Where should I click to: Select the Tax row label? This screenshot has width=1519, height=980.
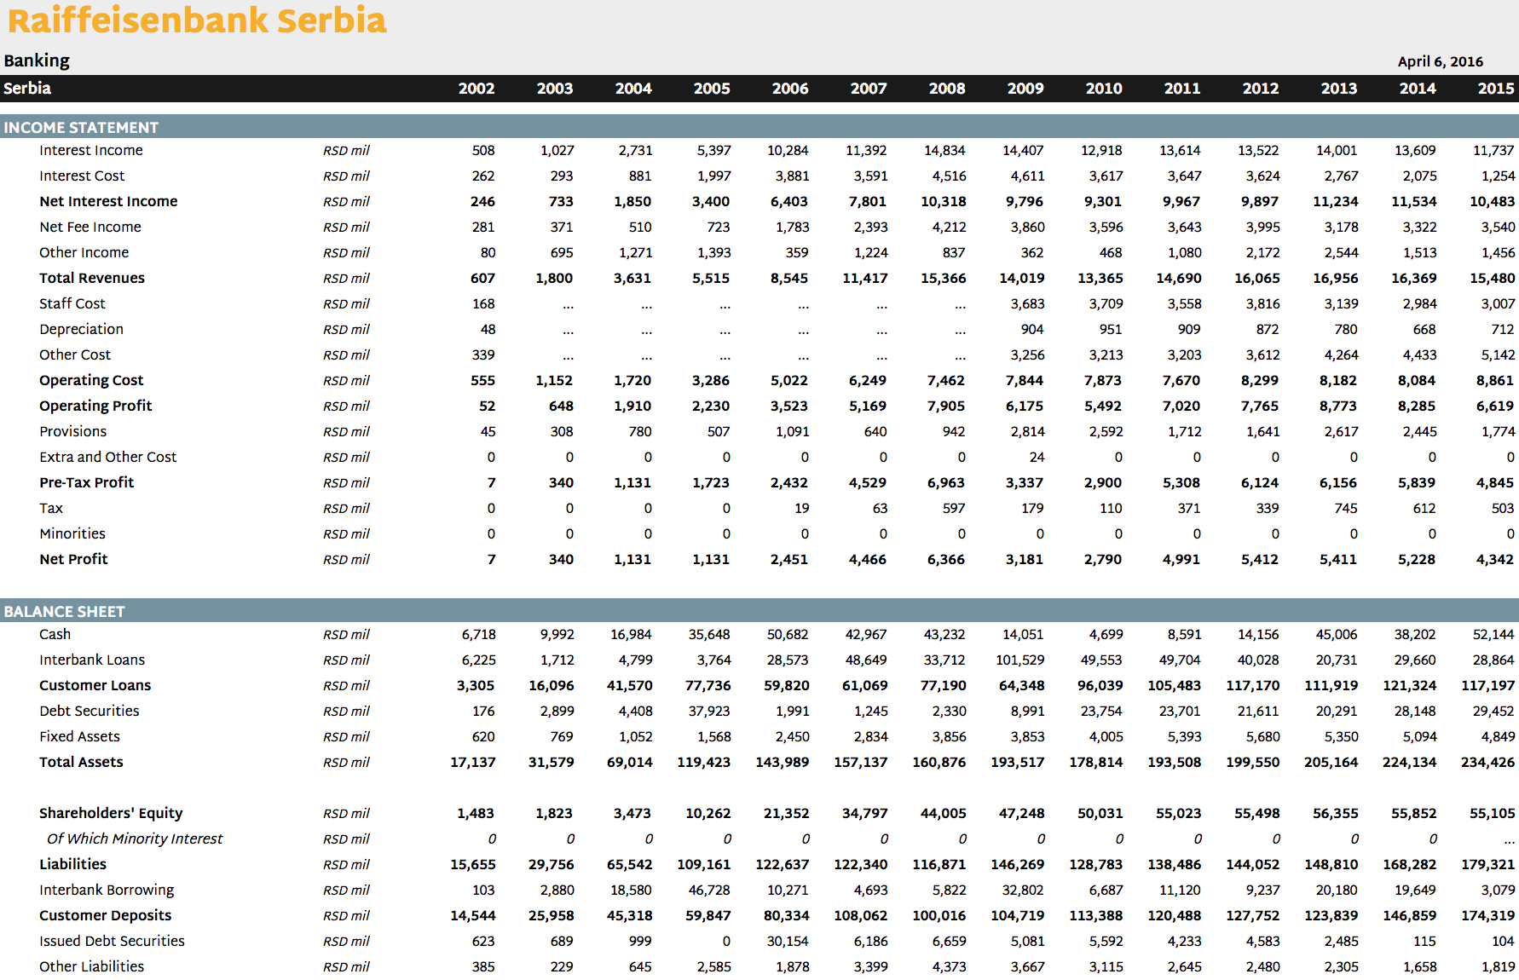click(51, 509)
